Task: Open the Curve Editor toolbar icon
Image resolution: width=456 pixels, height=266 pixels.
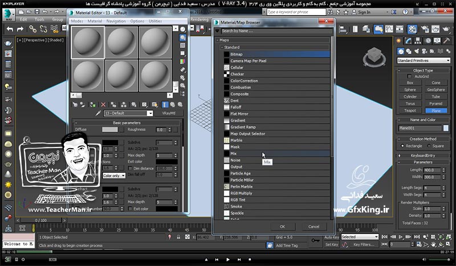Action: tap(389, 29)
